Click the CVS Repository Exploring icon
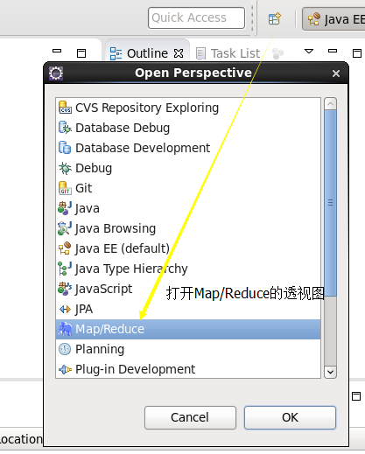Viewport: 365px width, 454px height. tap(65, 108)
